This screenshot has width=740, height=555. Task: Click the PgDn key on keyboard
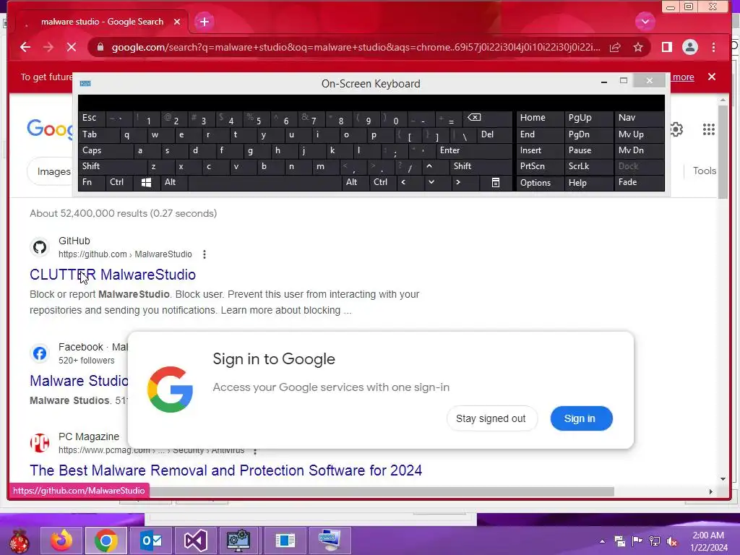pos(588,135)
